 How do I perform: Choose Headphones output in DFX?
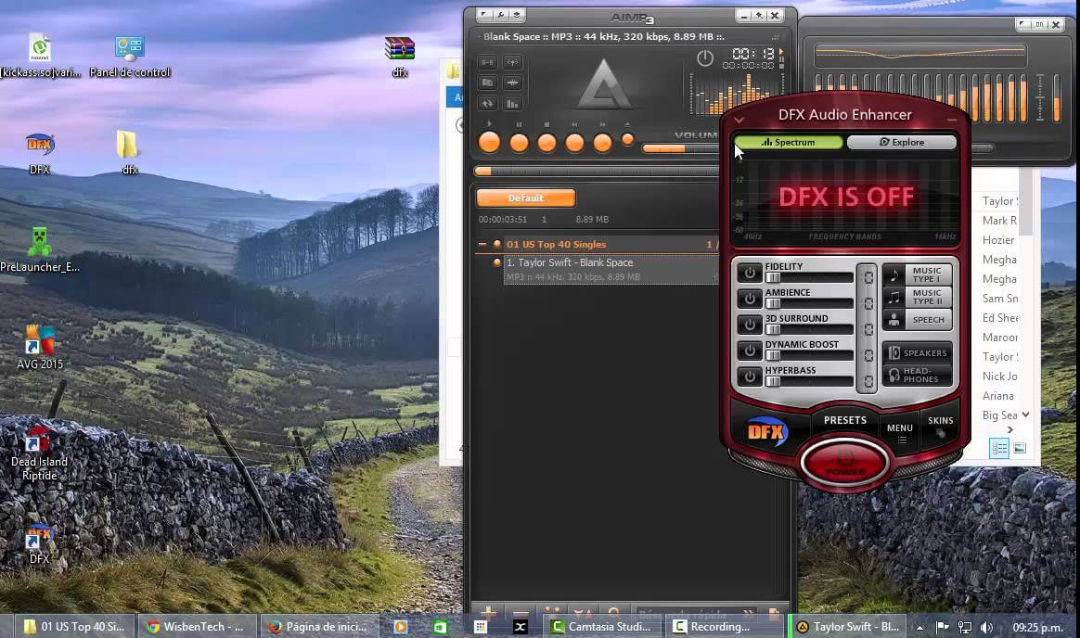coord(917,375)
